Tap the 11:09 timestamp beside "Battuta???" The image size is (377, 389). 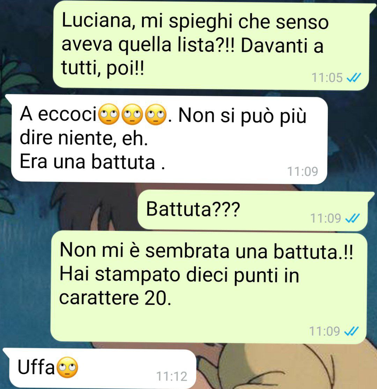[x=326, y=218]
